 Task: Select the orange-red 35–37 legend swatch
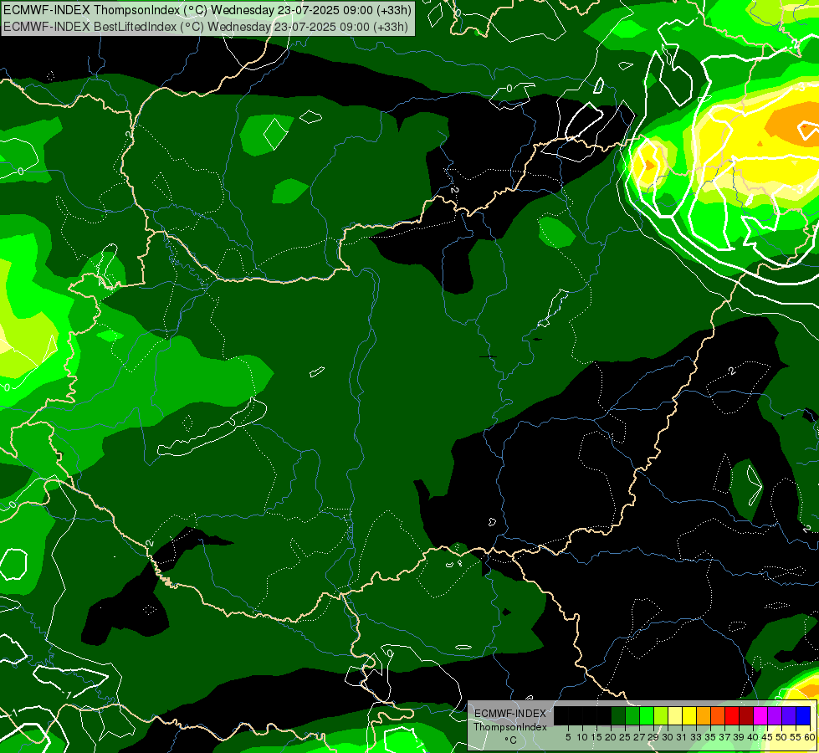(718, 715)
